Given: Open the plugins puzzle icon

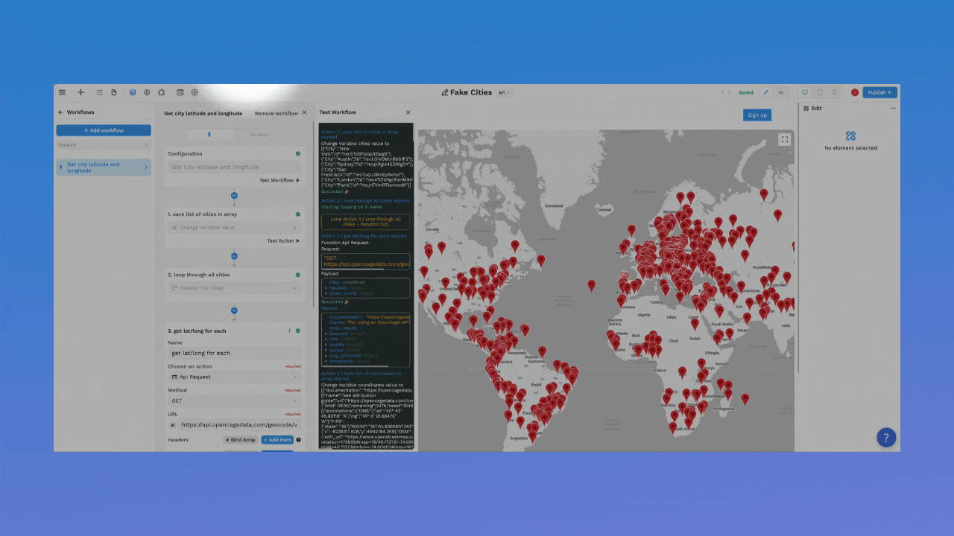Looking at the screenshot, I should point(162,92).
